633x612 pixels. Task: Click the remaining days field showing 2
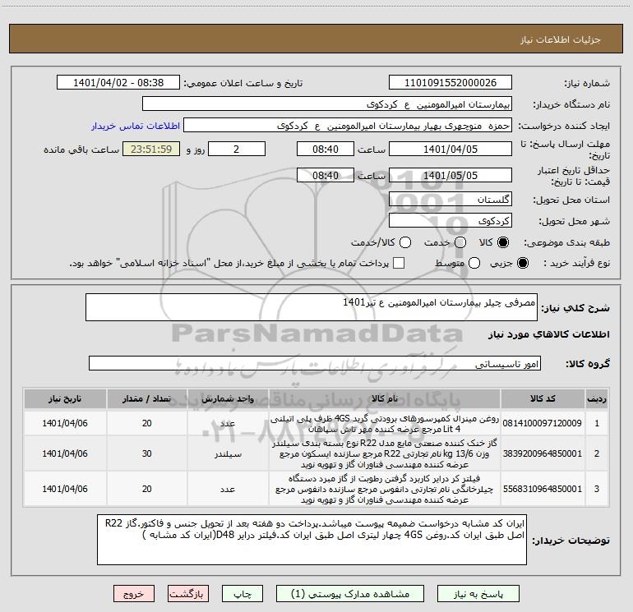pyautogui.click(x=237, y=149)
